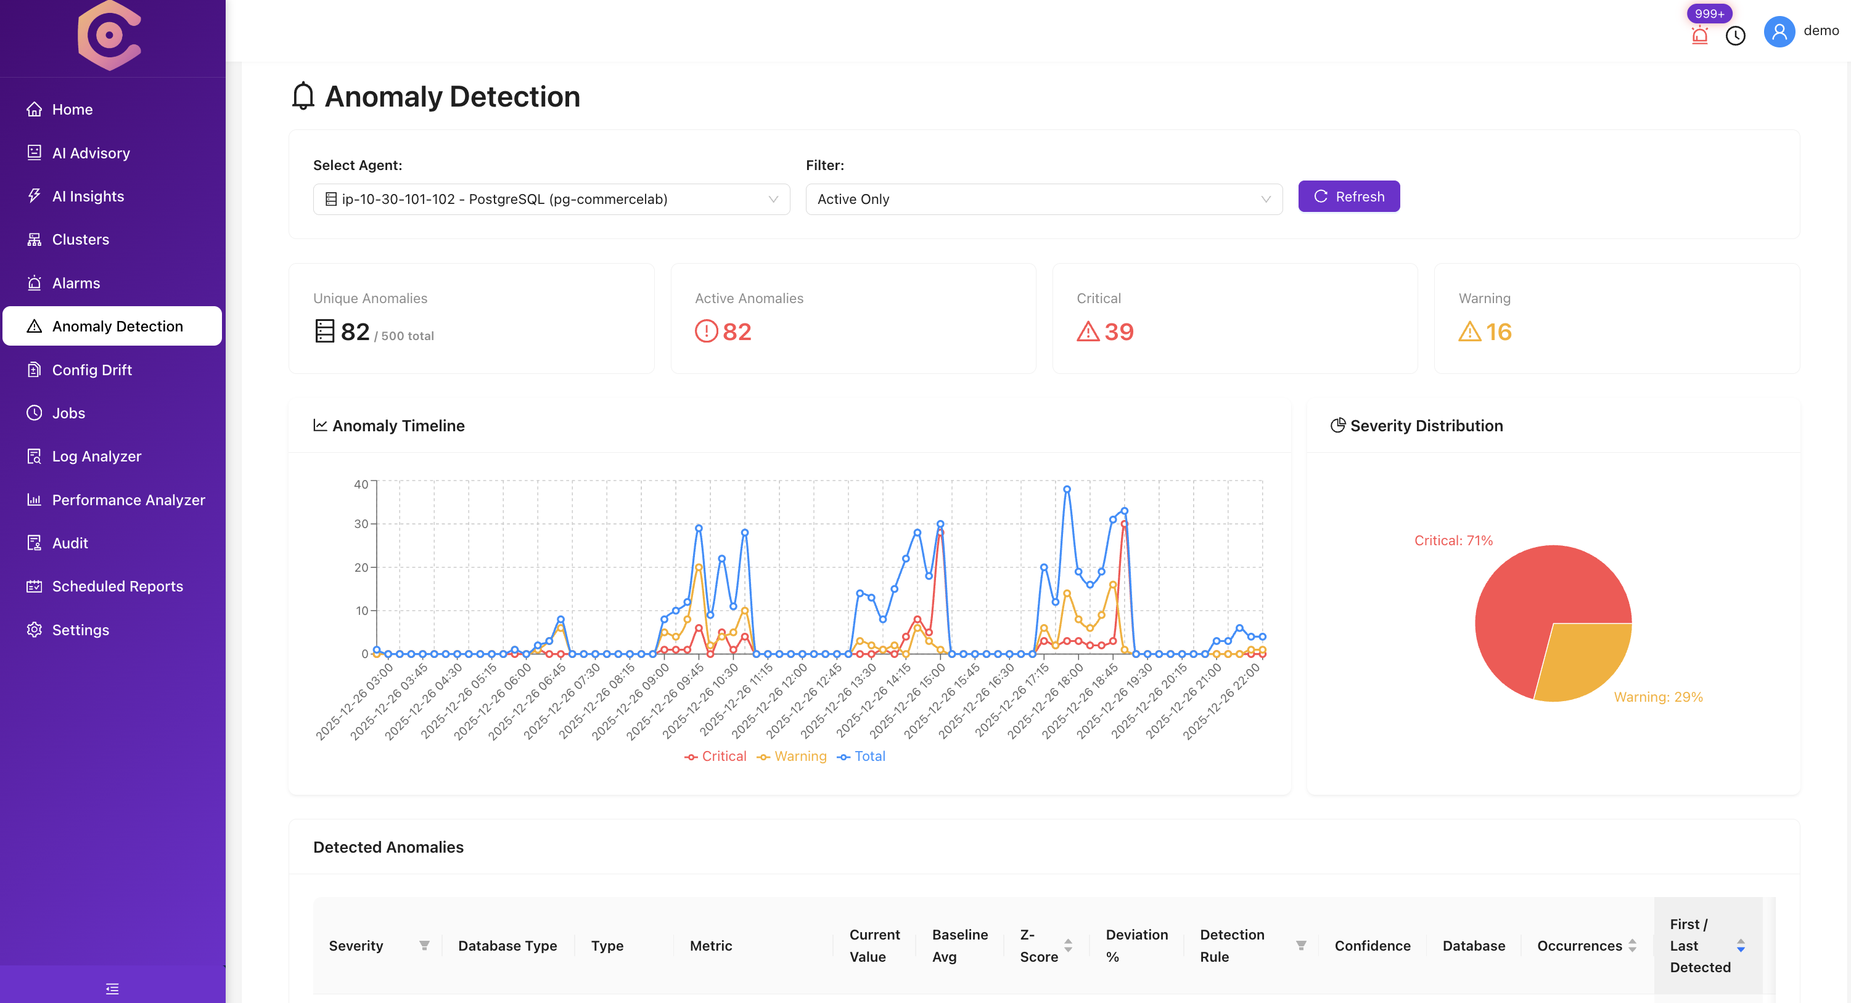1851x1003 pixels.
Task: Open Settings from the sidebar
Action: 80,630
